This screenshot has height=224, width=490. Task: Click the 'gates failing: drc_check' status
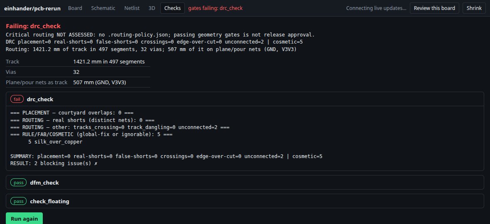point(216,8)
